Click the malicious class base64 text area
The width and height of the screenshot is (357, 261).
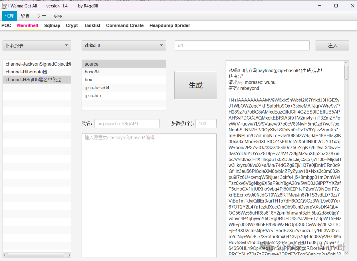[x=149, y=195]
